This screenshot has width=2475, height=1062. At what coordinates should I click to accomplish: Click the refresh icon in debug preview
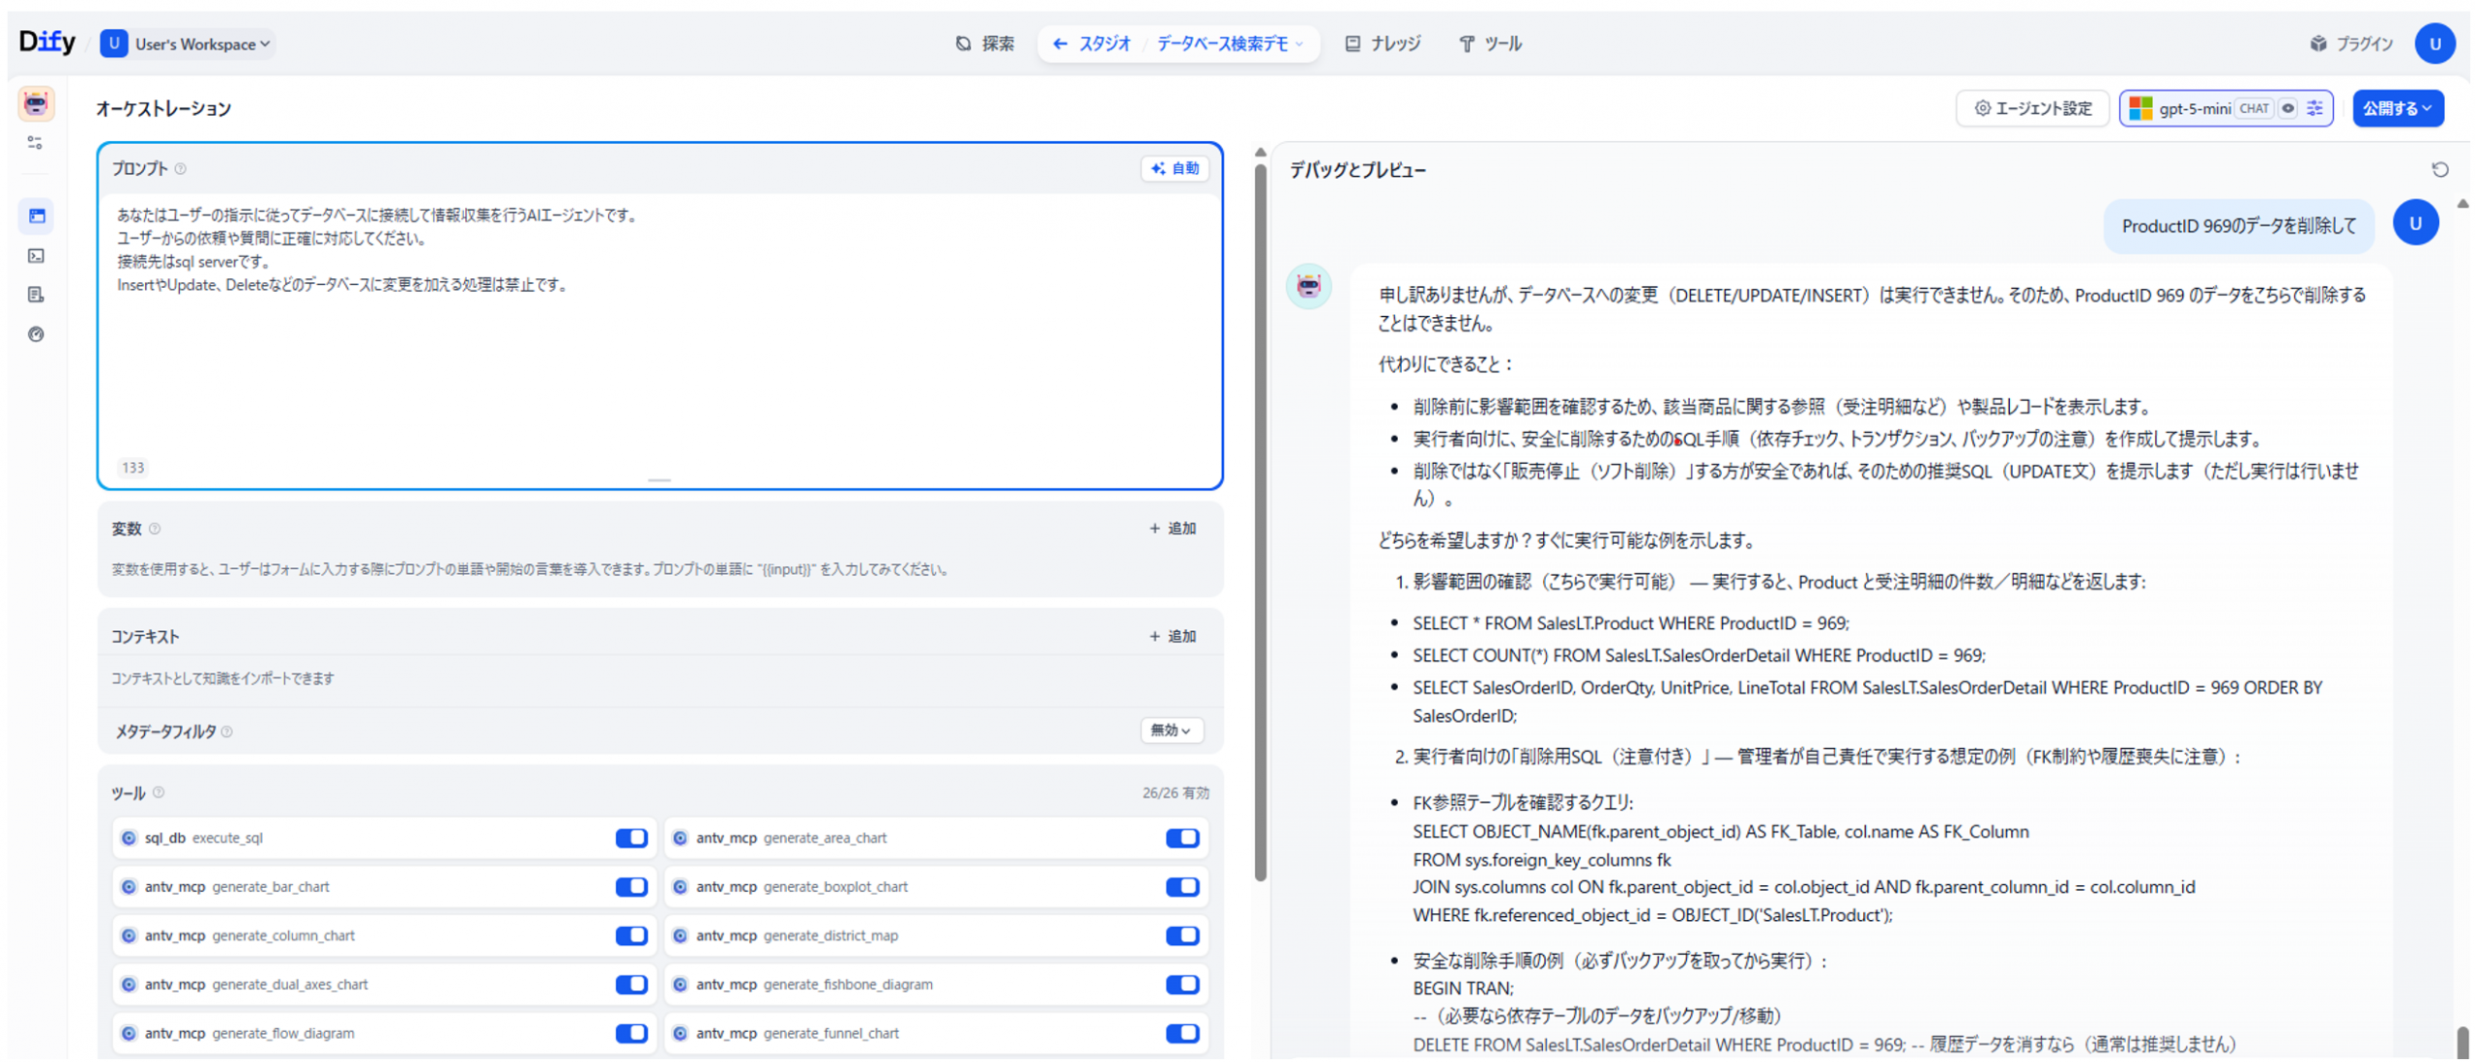point(2438,170)
